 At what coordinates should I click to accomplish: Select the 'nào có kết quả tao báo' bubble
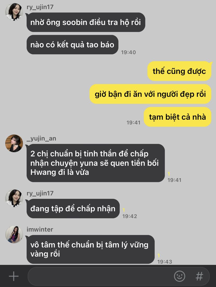72,45
